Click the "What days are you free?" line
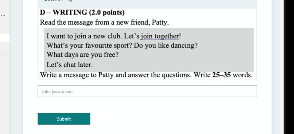This screenshot has width=294, height=134. tap(82, 55)
